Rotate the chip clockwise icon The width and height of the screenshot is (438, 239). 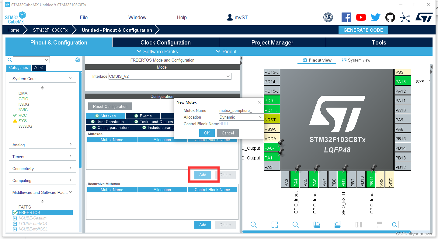[x=317, y=225]
